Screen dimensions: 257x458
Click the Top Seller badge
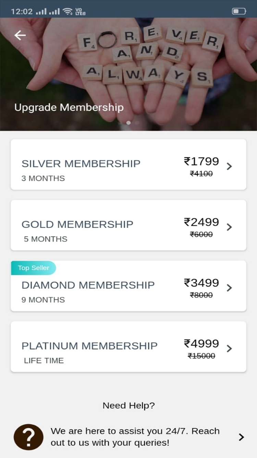33,268
